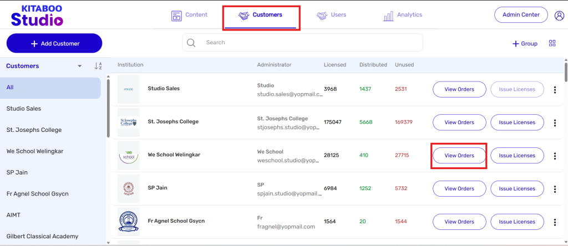Screen dimensions: 568x246
Task: Click the search magnifier icon
Action: click(x=191, y=43)
